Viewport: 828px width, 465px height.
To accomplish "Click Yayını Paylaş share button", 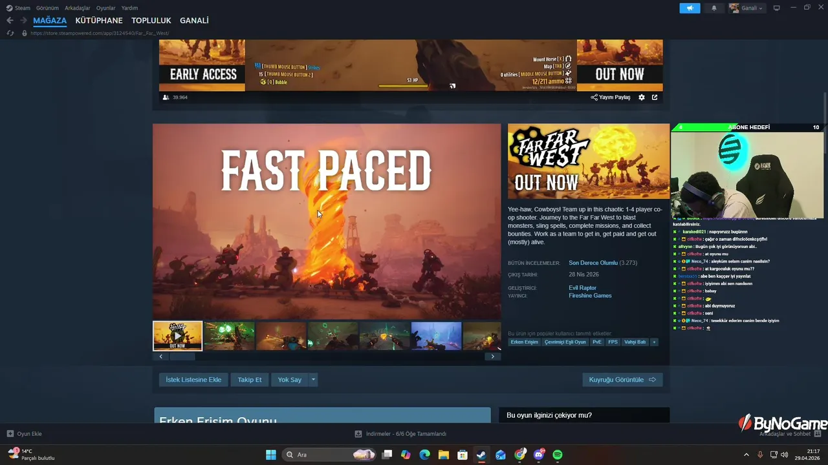I will 611,98.
